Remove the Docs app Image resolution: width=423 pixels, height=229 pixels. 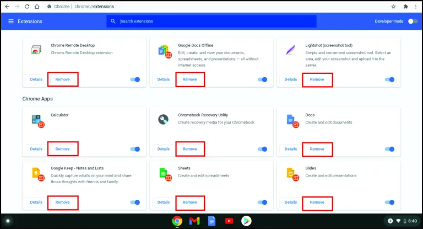tap(317, 149)
